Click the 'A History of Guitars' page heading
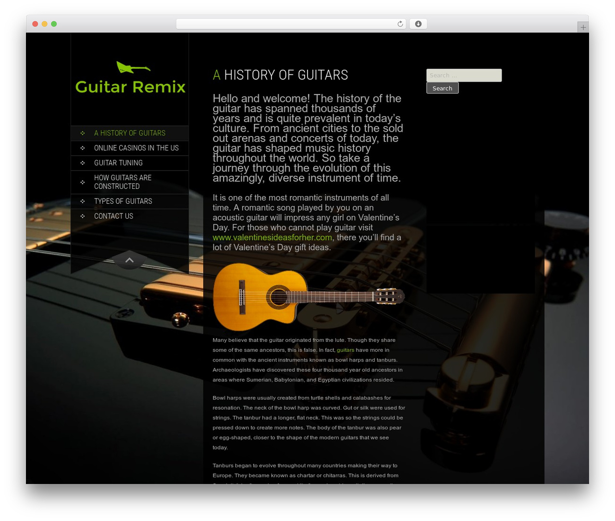This screenshot has width=615, height=521. click(280, 75)
